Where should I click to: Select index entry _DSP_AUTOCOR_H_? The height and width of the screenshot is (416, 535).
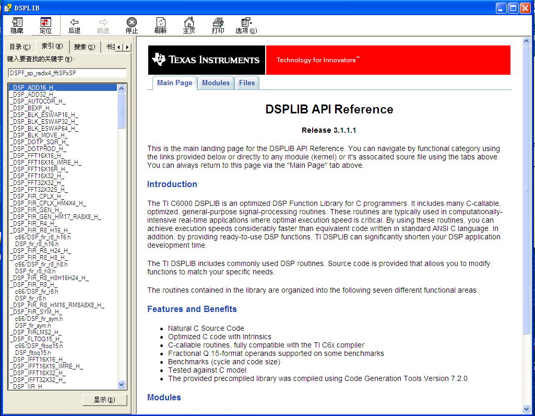click(38, 101)
